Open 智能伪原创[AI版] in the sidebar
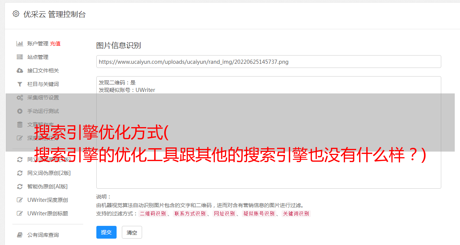460x245 pixels. (48, 186)
